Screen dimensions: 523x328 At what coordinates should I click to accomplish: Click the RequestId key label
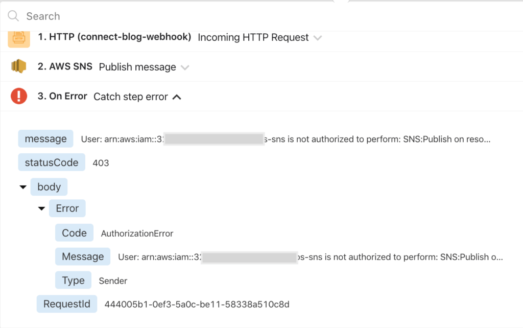click(x=67, y=304)
